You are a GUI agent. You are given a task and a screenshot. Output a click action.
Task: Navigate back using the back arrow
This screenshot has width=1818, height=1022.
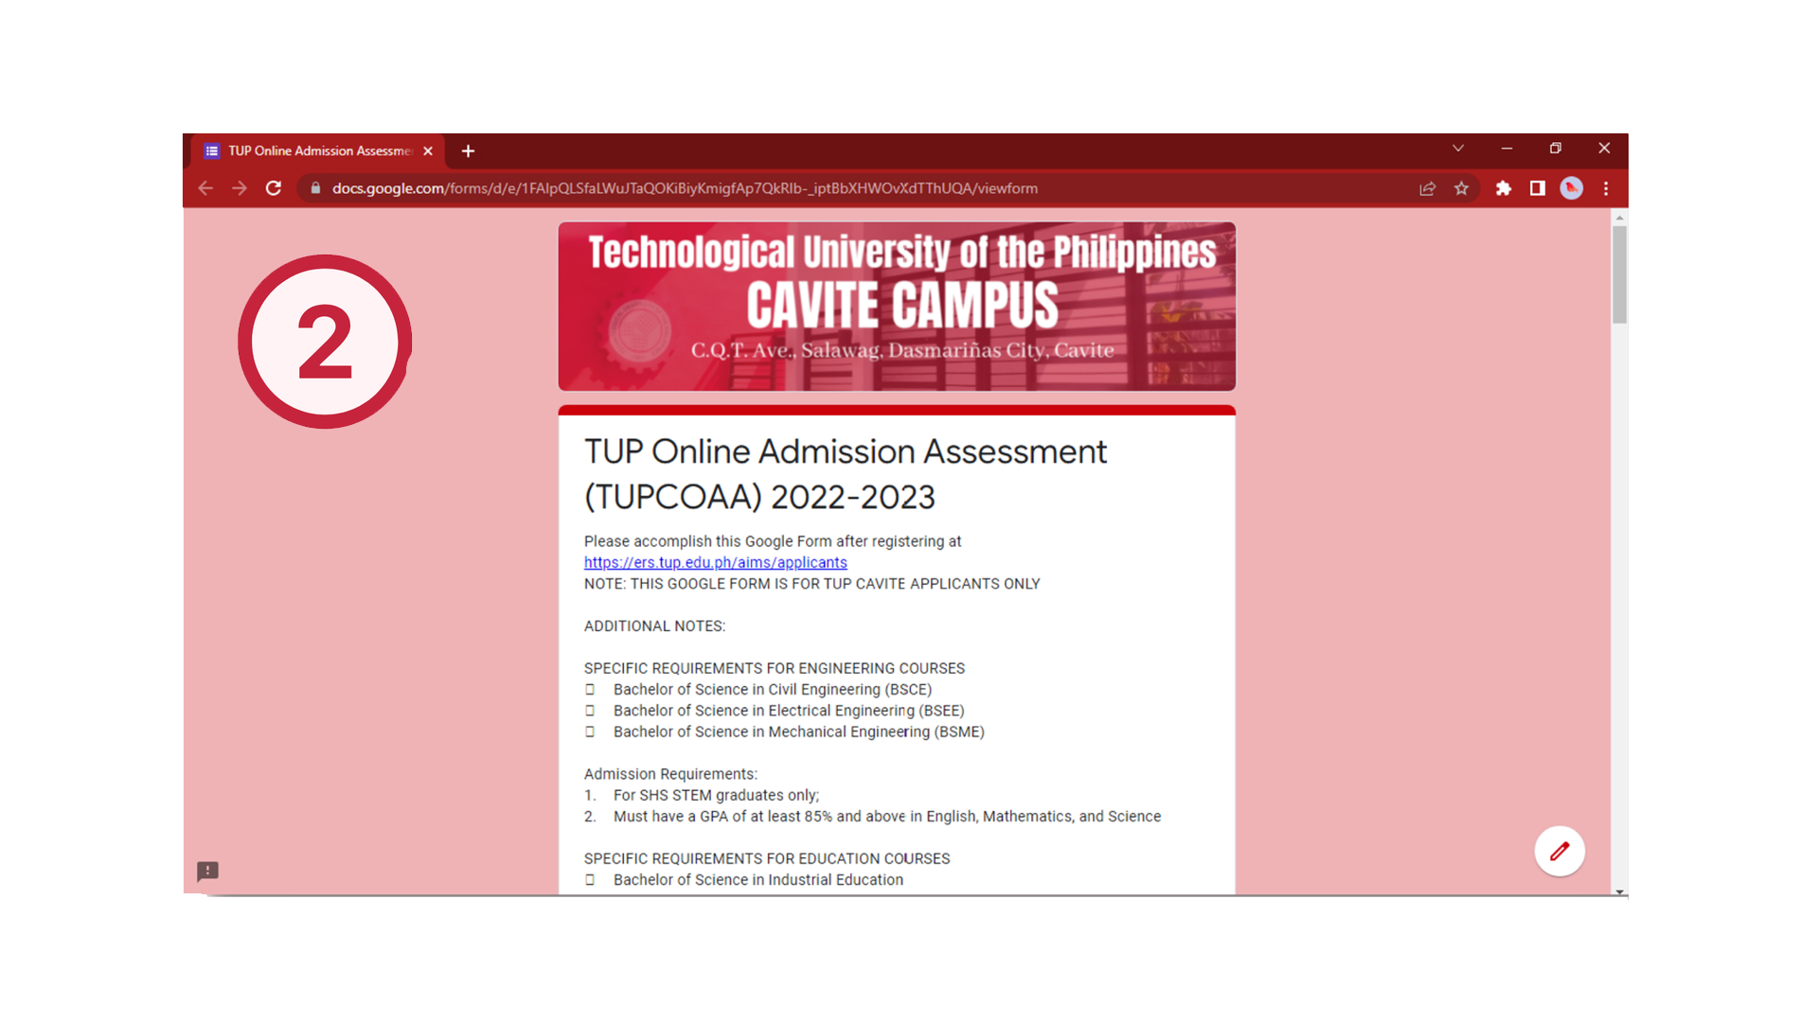pos(205,188)
